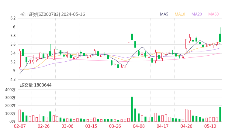The image size is (225, 133).
Task: Click the 02-07 date axis label
Action: point(20,126)
